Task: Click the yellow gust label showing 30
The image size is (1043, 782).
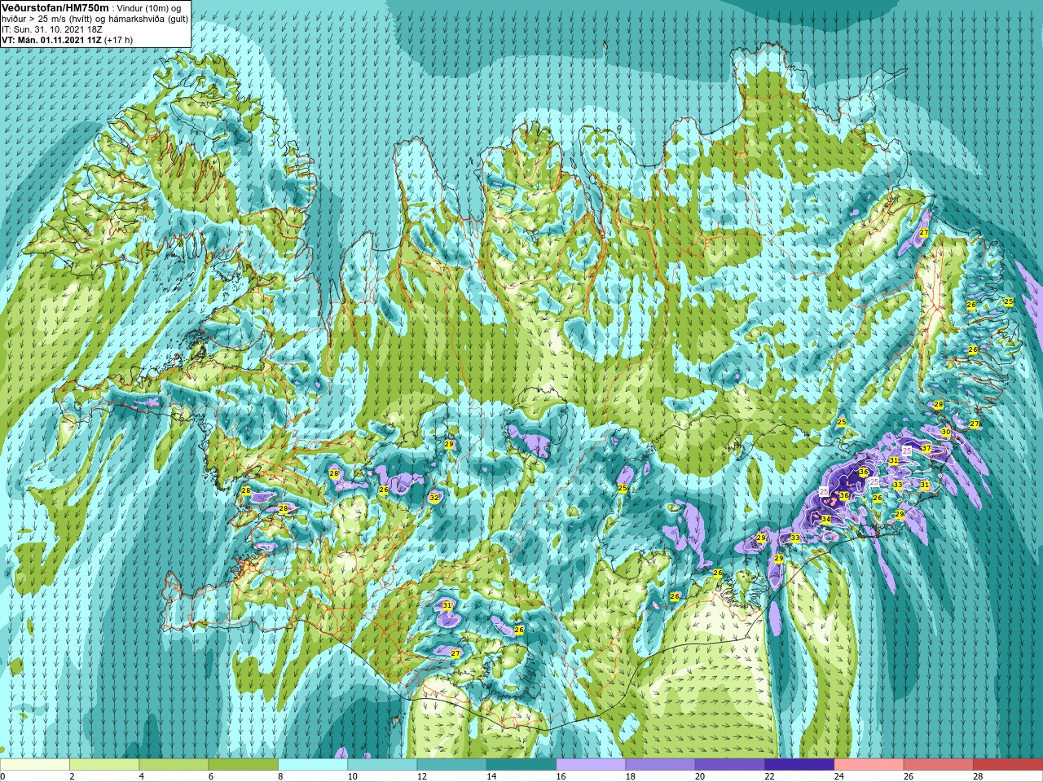Action: click(945, 433)
